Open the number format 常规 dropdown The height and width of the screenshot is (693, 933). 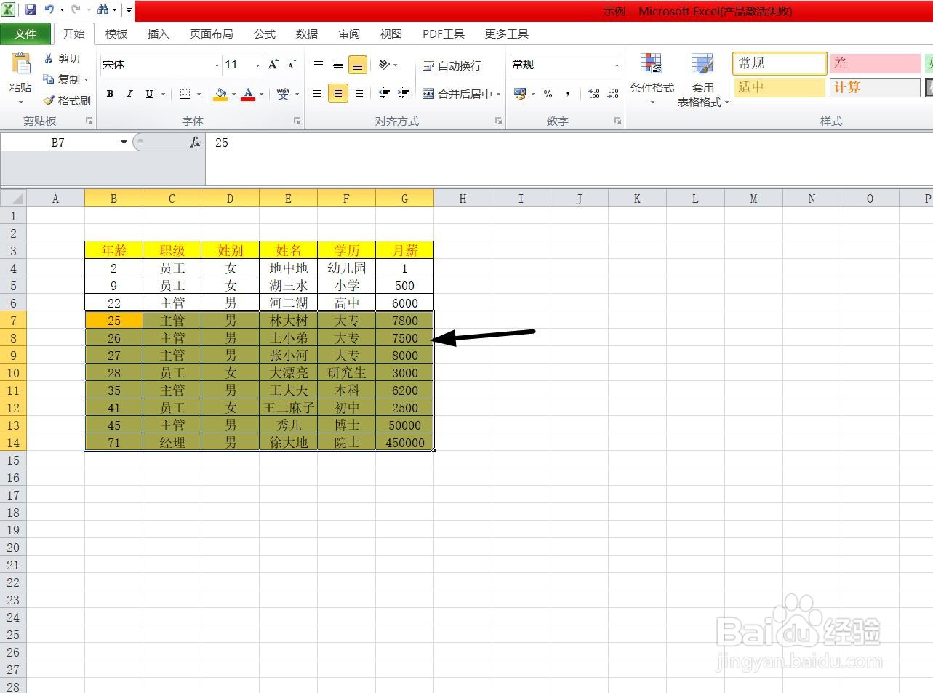617,65
